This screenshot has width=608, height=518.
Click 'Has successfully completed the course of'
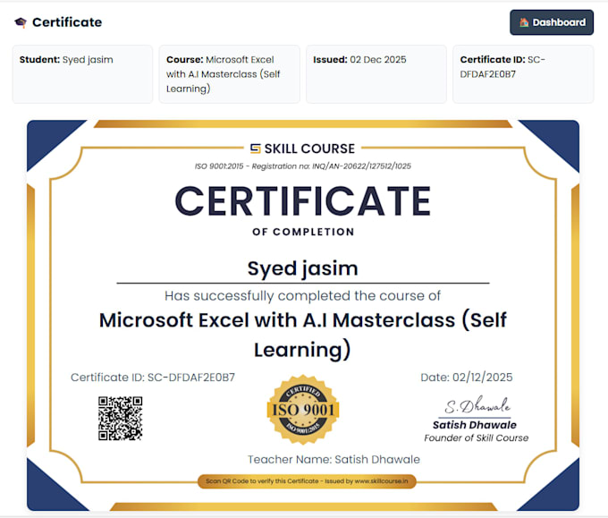303,296
